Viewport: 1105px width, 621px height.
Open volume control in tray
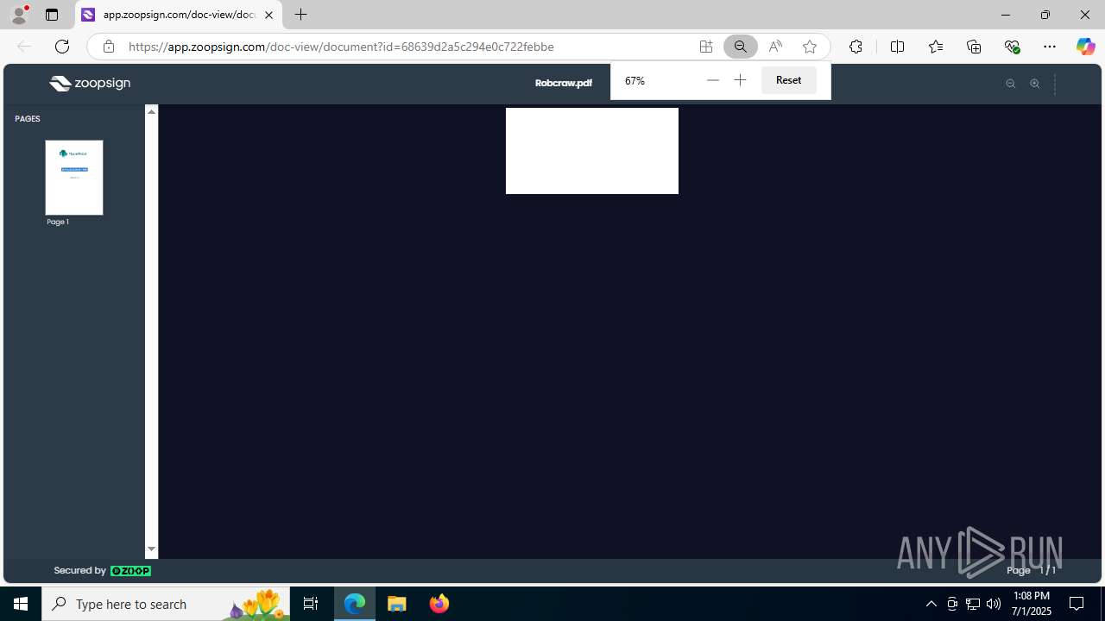tap(994, 604)
